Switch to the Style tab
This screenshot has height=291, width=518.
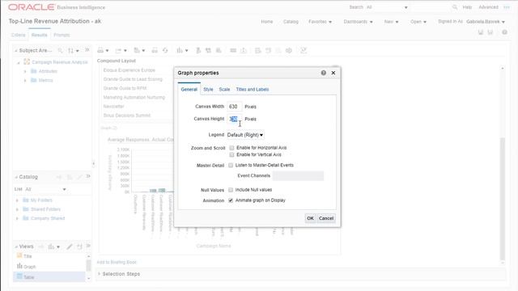pos(208,90)
